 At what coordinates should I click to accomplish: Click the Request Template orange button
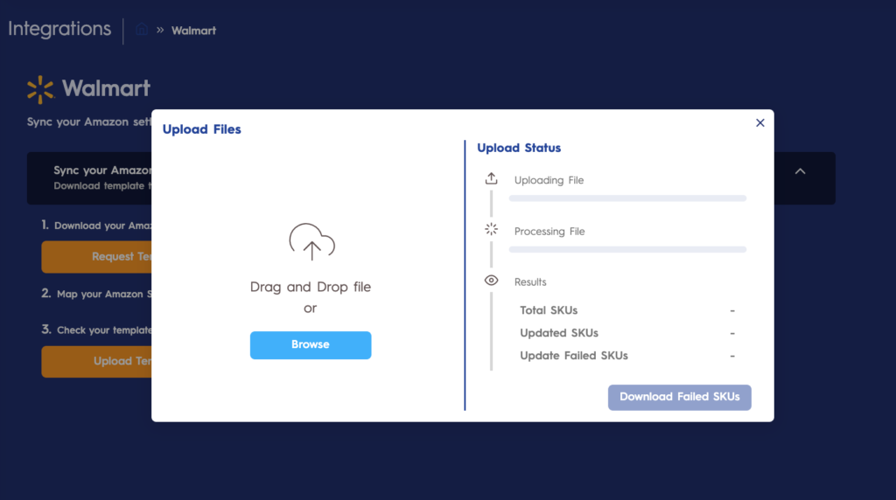96,257
